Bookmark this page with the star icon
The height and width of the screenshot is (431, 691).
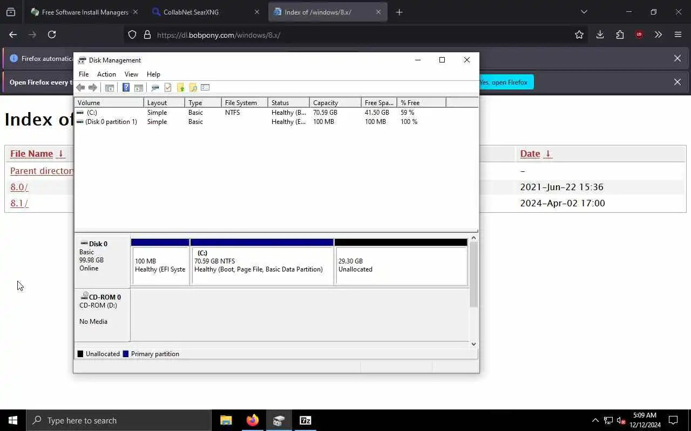pyautogui.click(x=579, y=34)
